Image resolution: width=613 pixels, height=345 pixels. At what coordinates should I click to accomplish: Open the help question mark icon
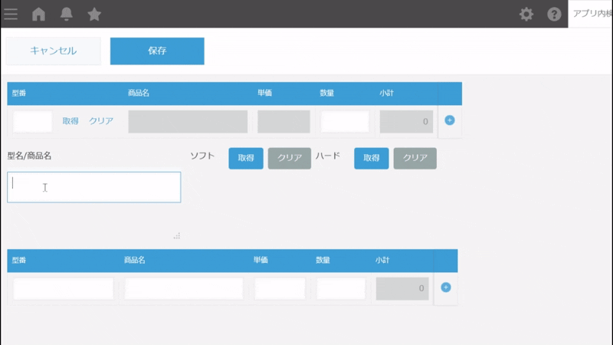[554, 14]
